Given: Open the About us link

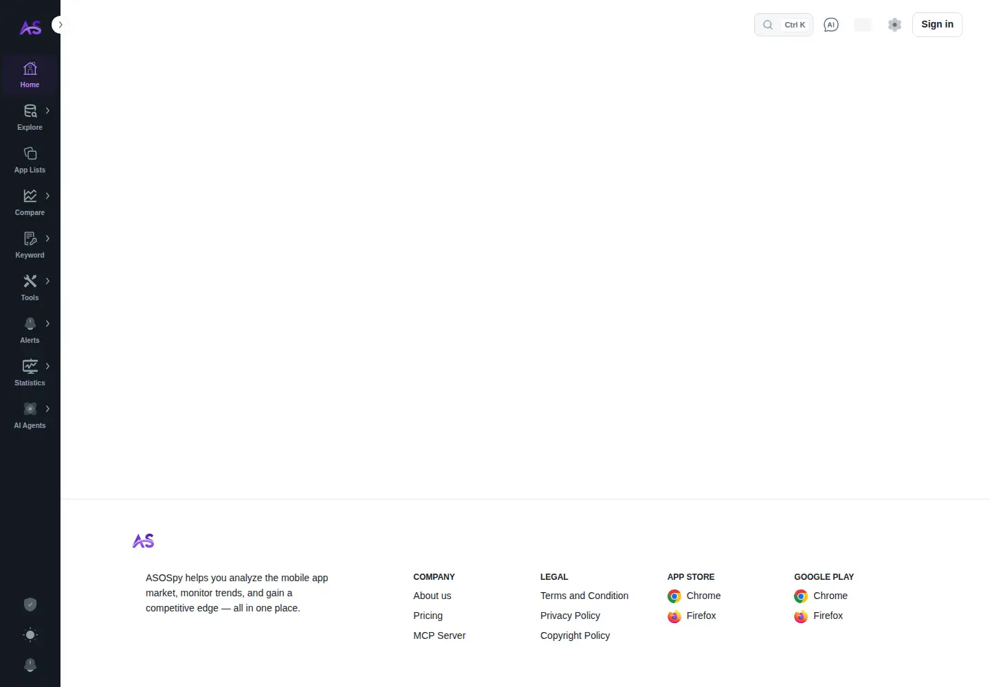Looking at the screenshot, I should [432, 596].
